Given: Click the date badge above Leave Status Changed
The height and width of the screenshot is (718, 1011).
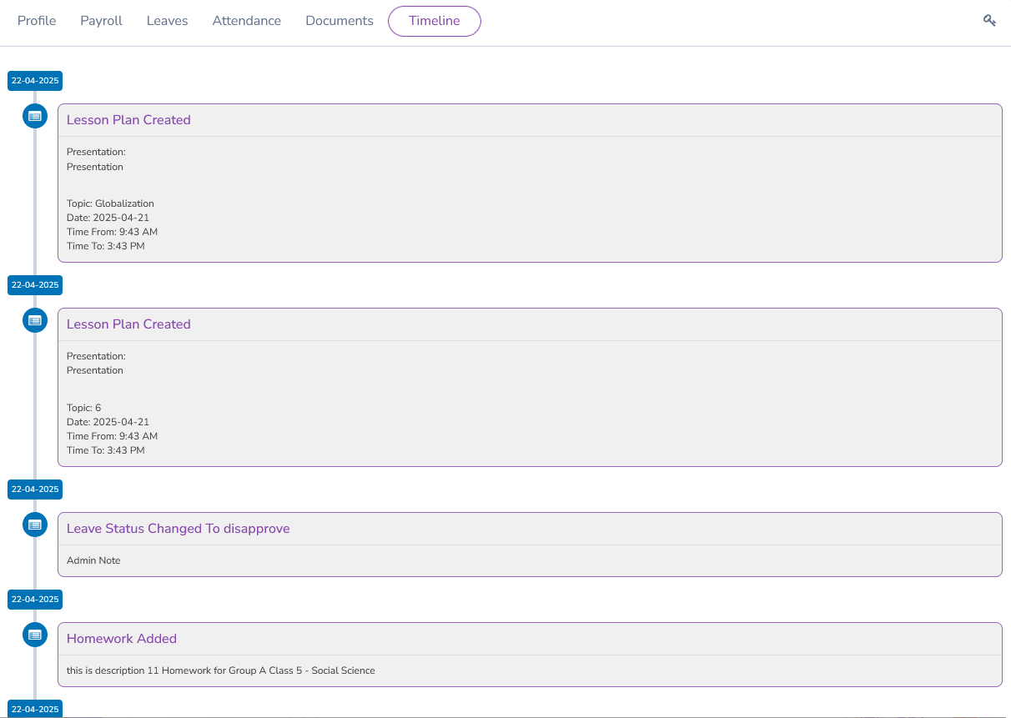Looking at the screenshot, I should coord(34,489).
